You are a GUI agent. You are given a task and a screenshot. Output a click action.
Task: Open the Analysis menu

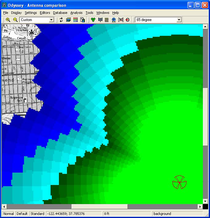coord(76,13)
